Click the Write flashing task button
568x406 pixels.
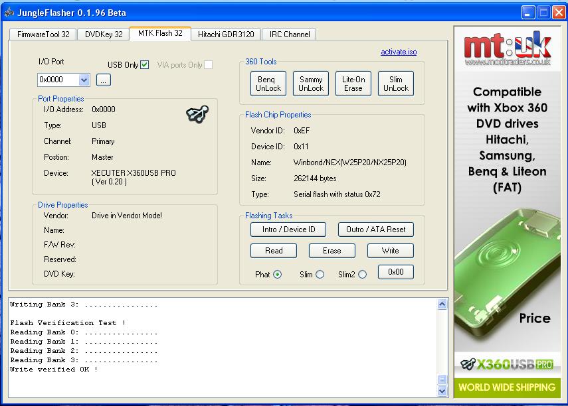390,251
